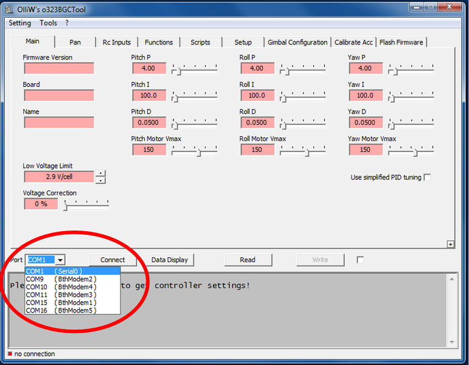Click the Yaw Motor Vmax slider handle

coord(415,153)
